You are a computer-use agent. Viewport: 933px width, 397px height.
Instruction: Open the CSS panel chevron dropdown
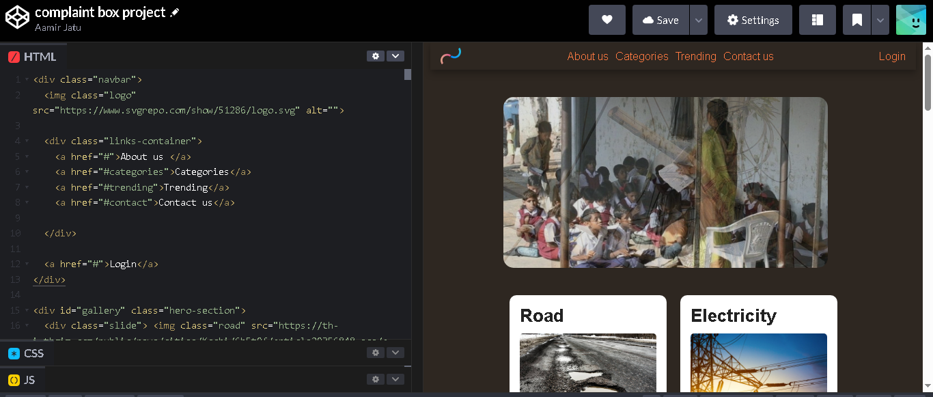coord(395,353)
